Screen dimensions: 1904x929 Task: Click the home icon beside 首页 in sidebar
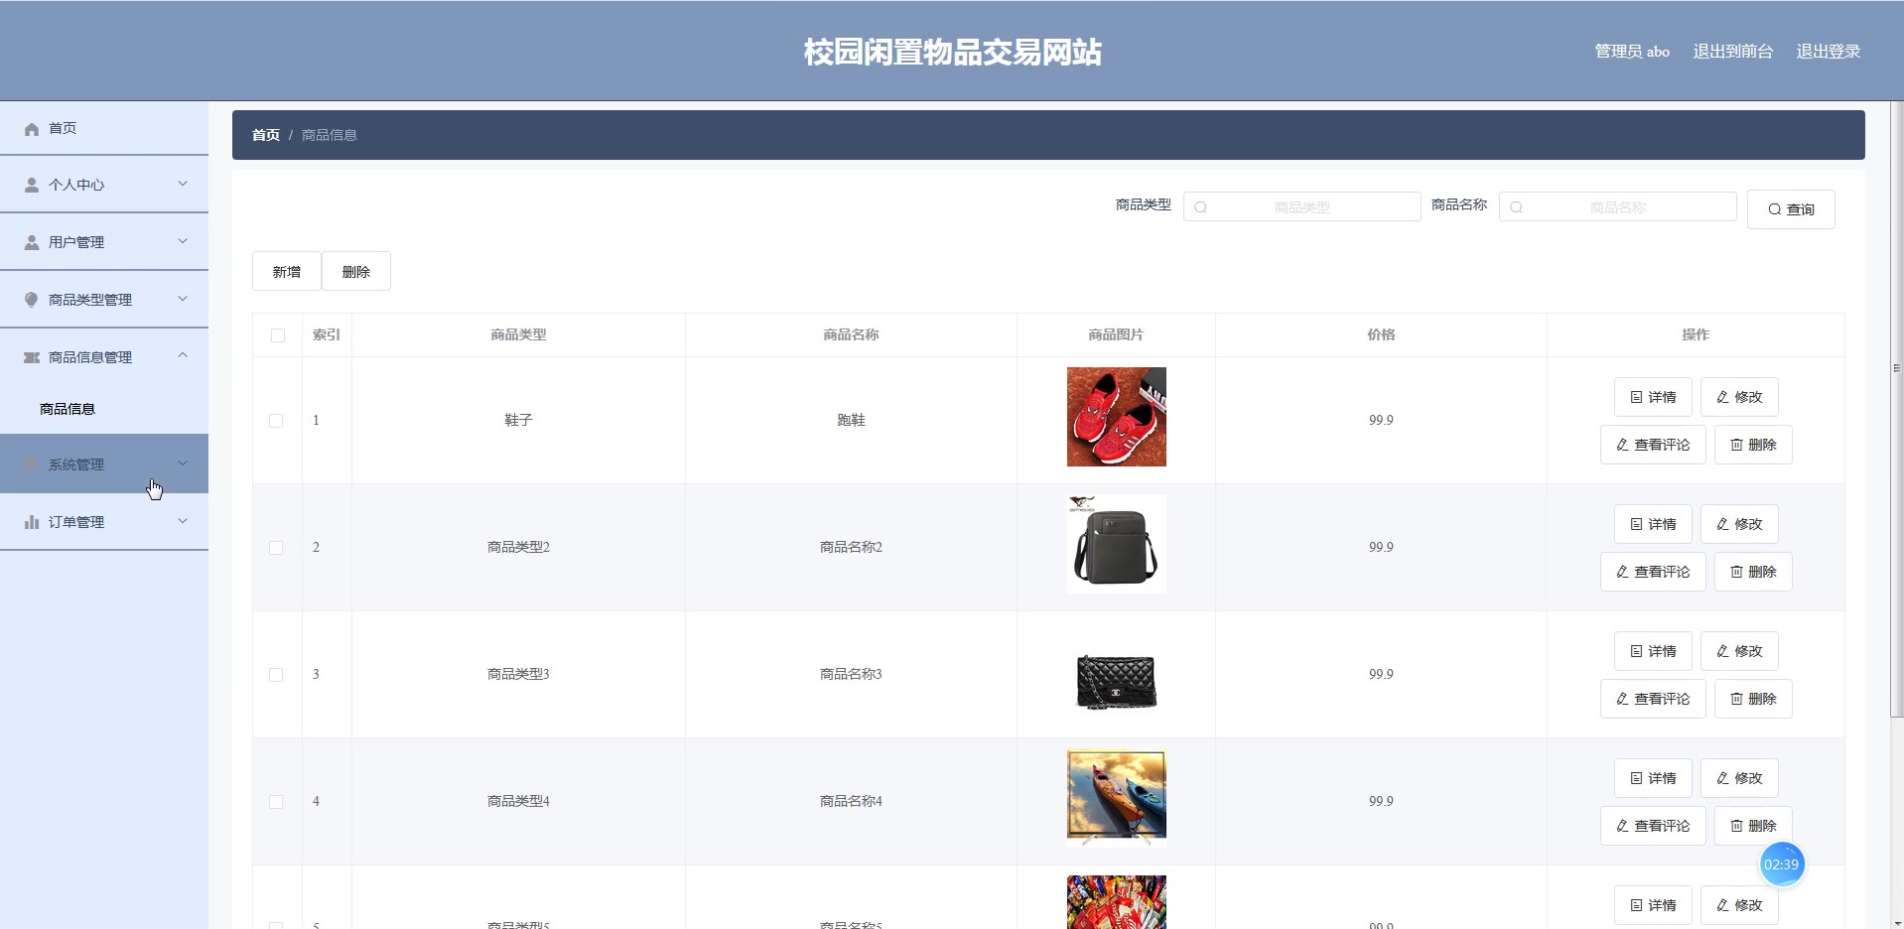click(32, 129)
